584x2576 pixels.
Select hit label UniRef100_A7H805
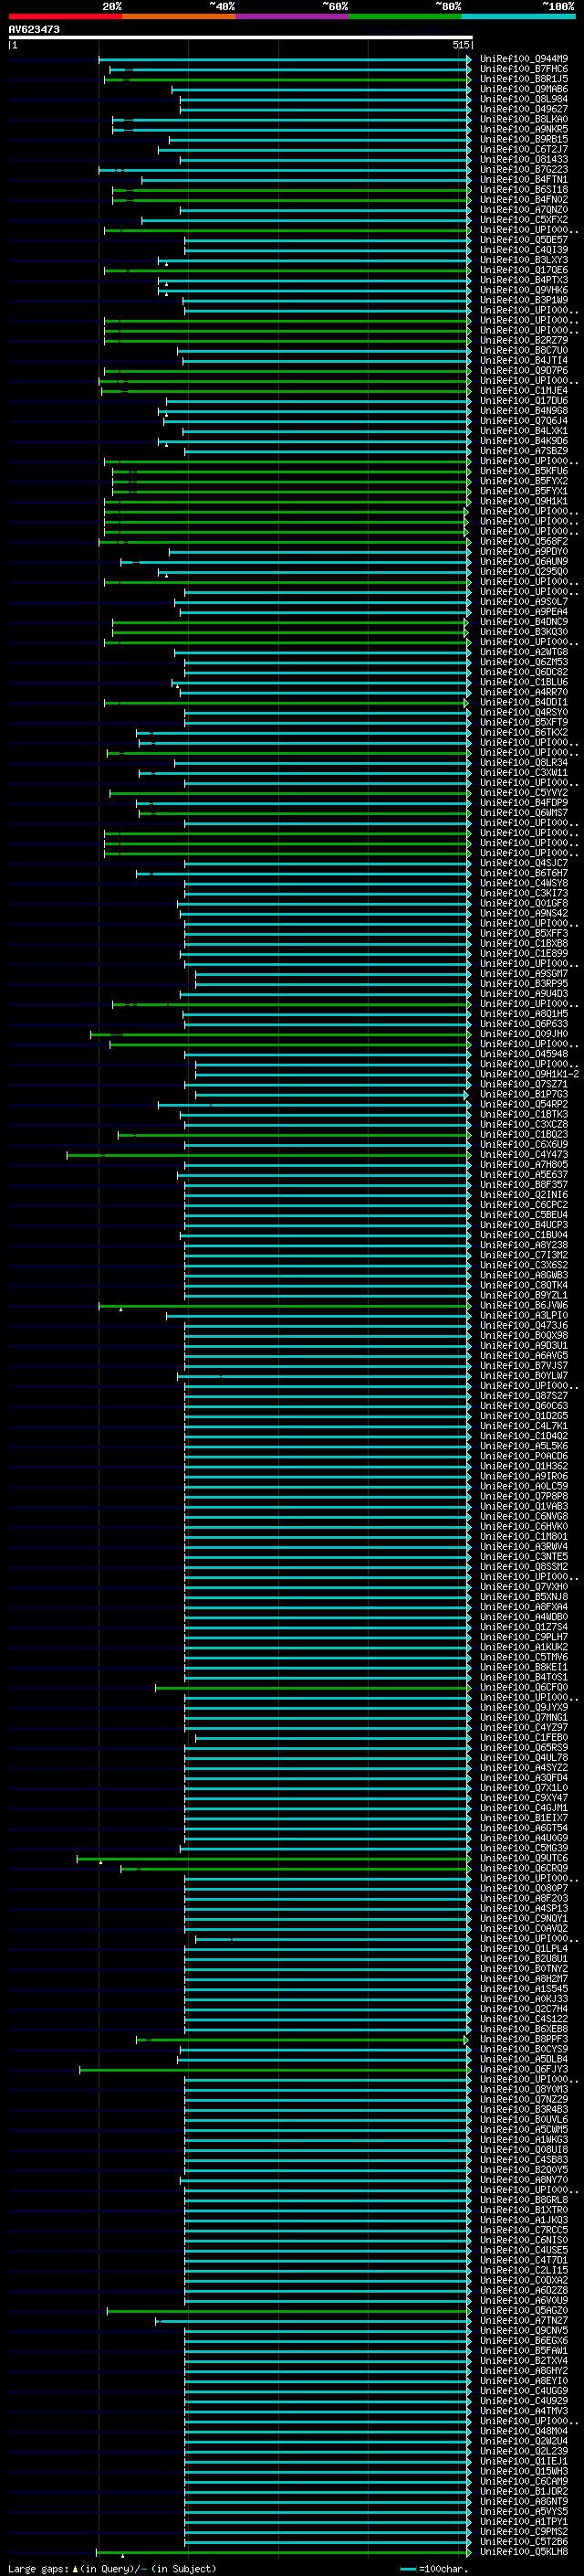[524, 1164]
